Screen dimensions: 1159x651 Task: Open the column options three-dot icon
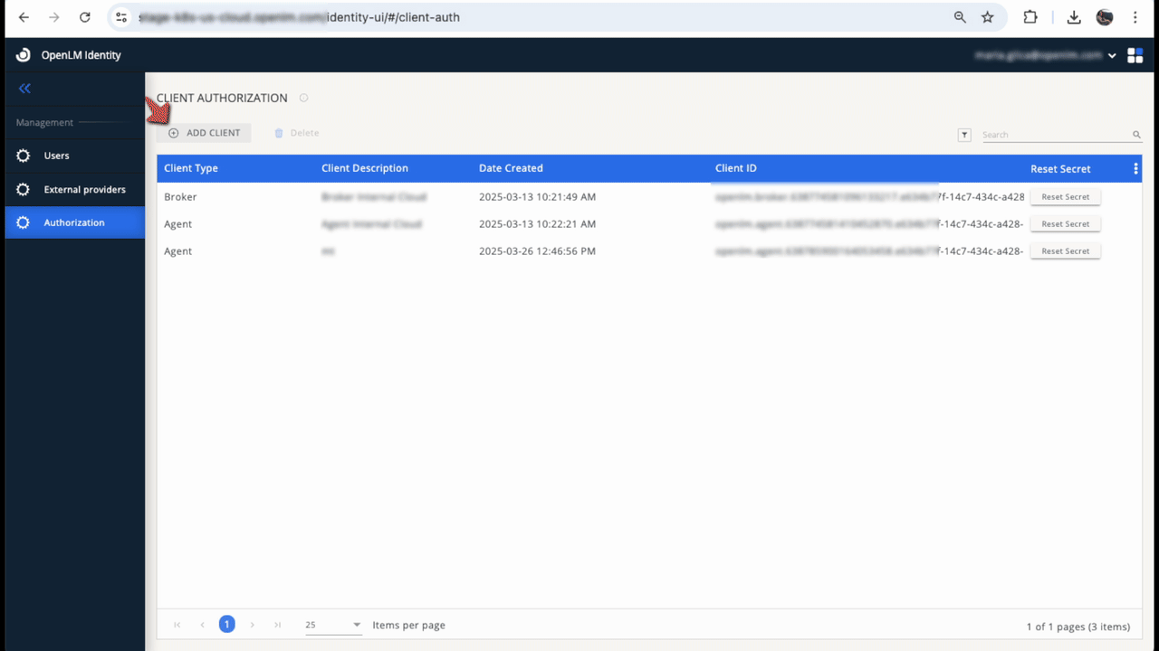pyautogui.click(x=1135, y=168)
